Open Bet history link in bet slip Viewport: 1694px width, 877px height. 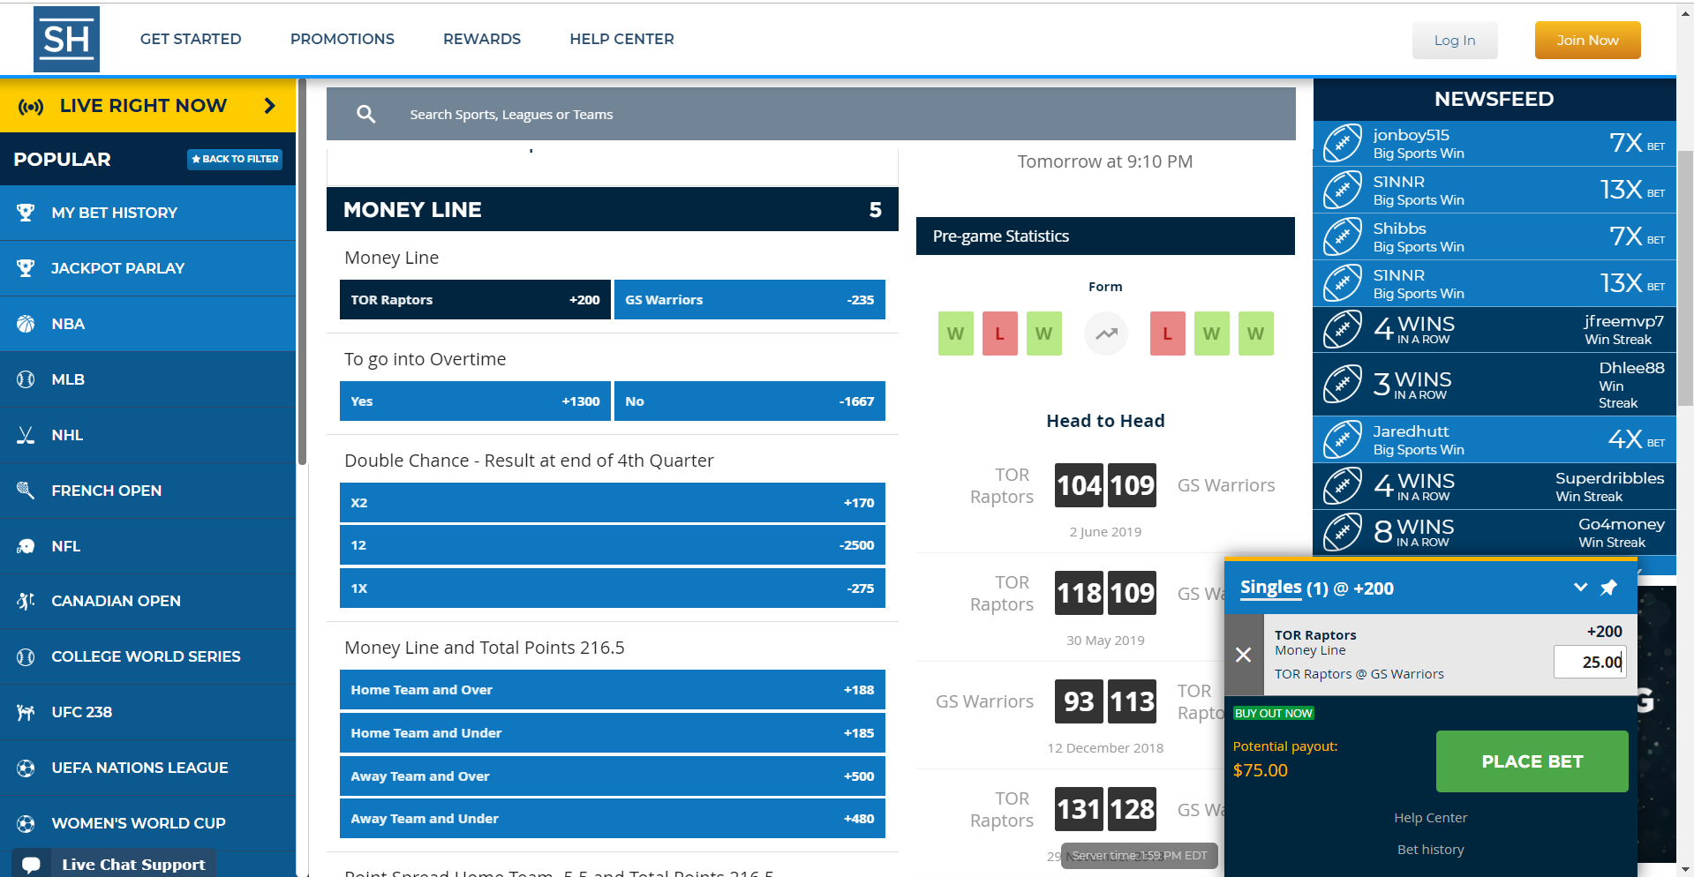click(1430, 850)
